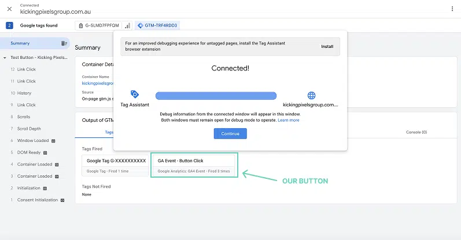Click the kickingpixelsgroup.com.au domain title
This screenshot has height=240, width=461.
coord(56,12)
